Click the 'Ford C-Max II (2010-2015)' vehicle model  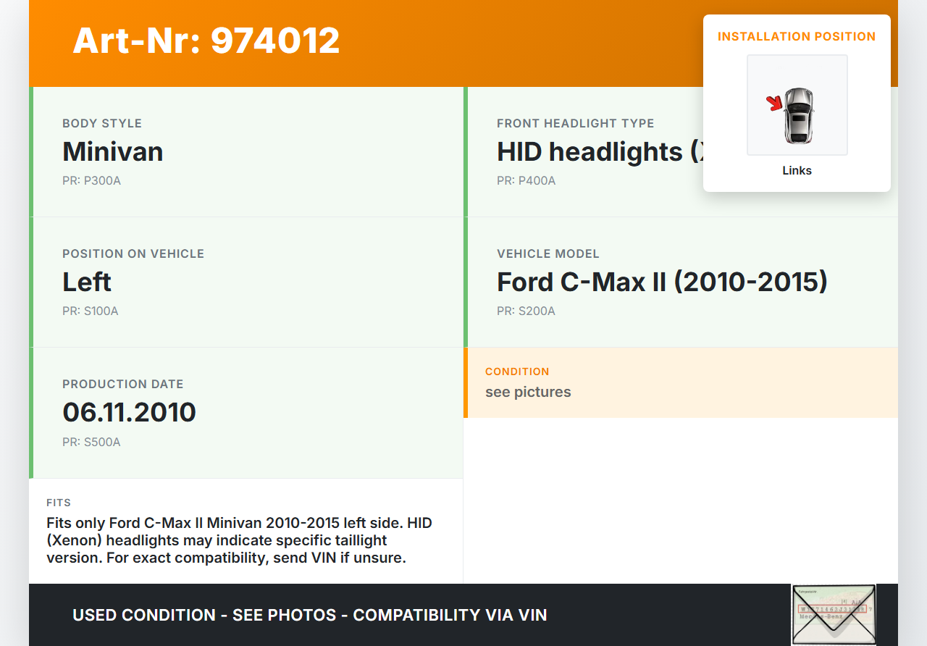click(x=662, y=282)
